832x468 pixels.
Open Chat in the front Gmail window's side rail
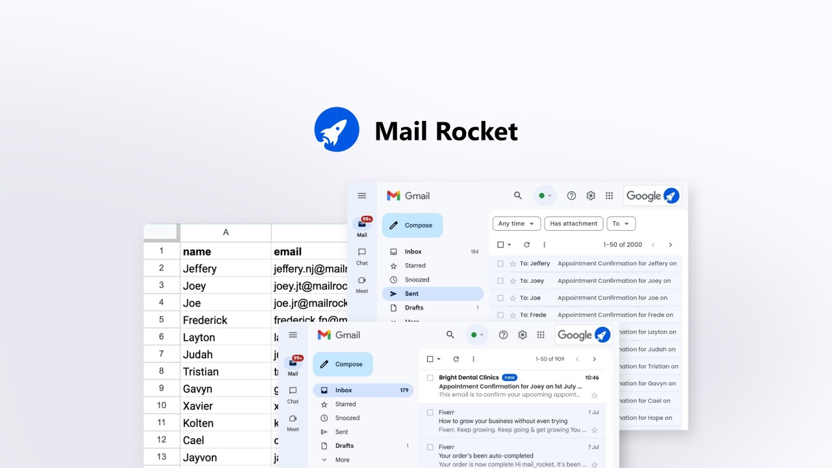point(293,395)
